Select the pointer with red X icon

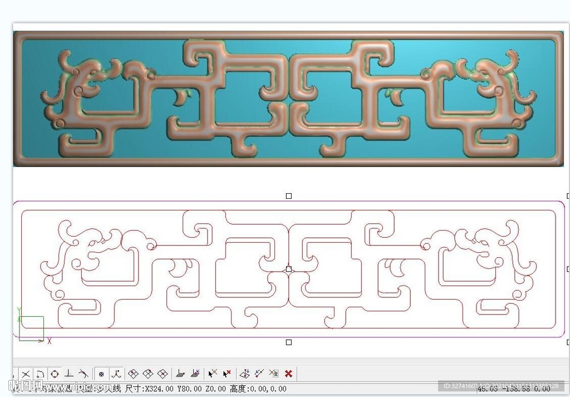227,374
